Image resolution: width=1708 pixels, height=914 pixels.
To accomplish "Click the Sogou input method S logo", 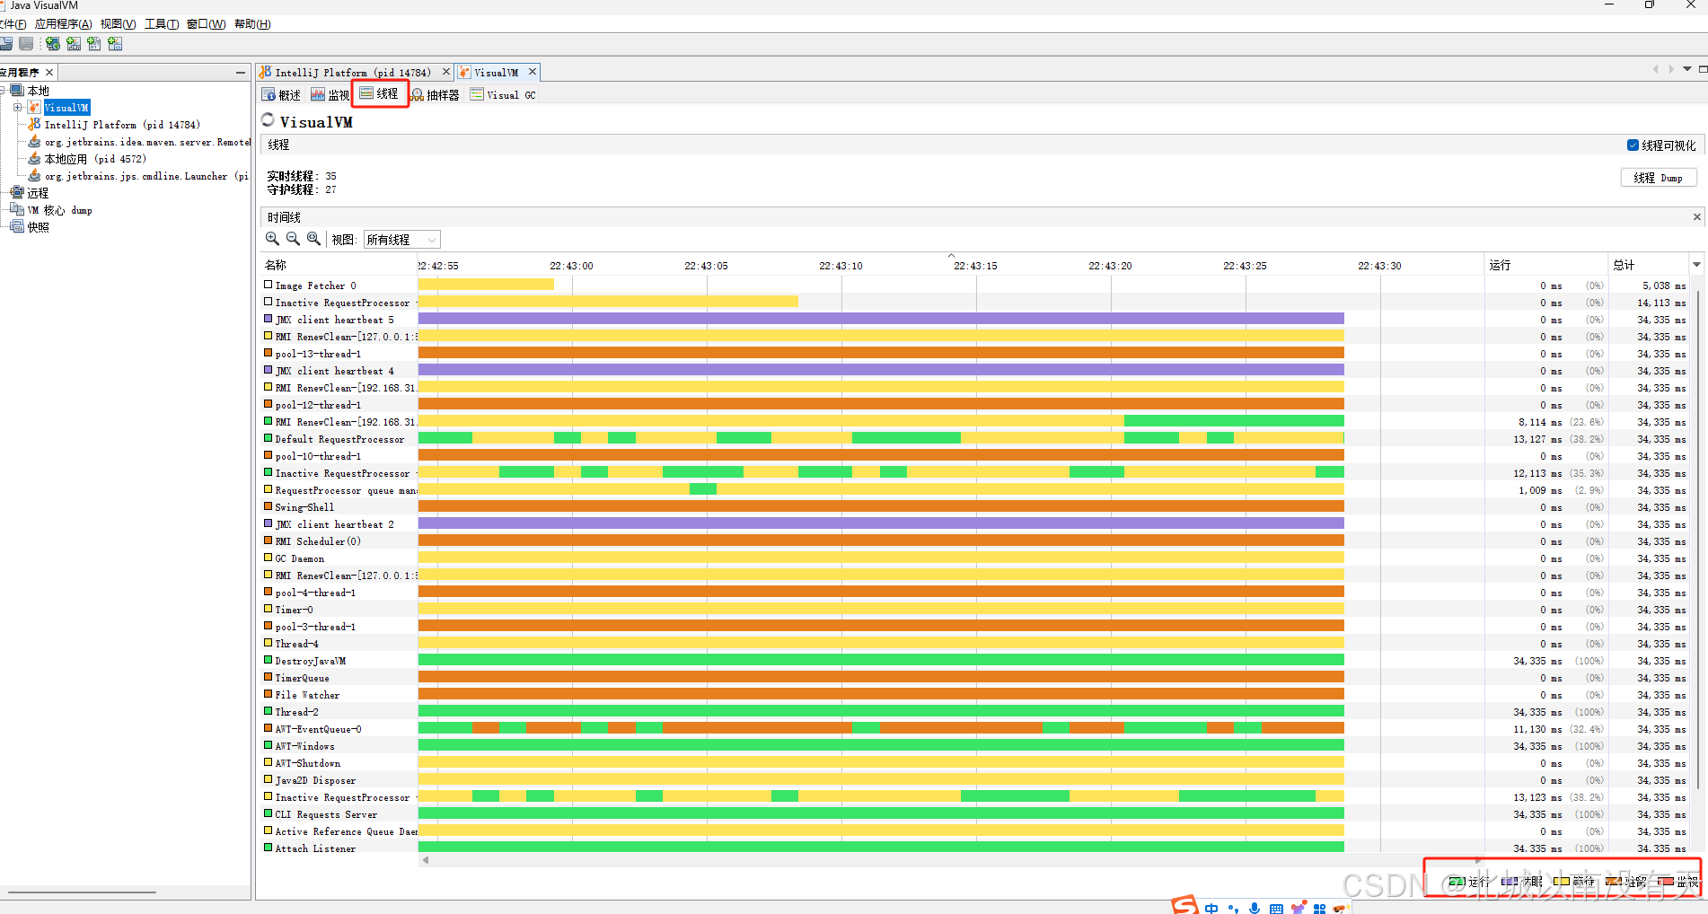I will point(1185,905).
